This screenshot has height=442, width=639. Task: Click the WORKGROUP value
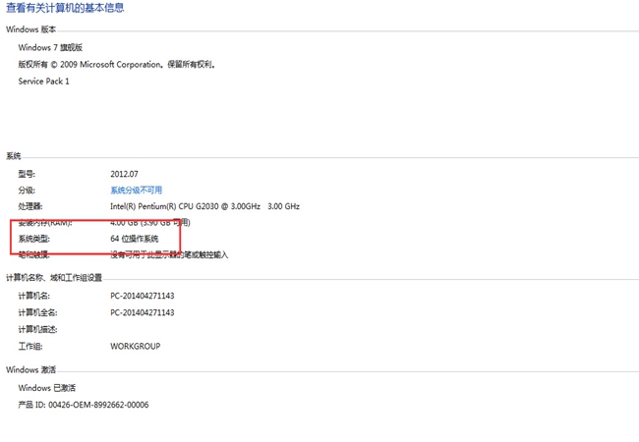click(x=136, y=347)
